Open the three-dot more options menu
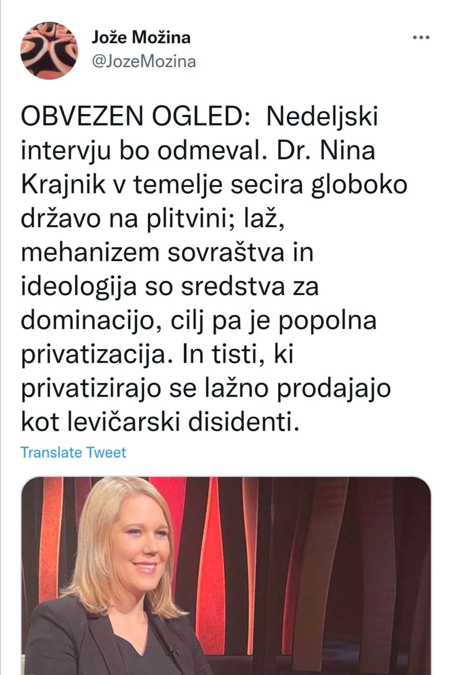This screenshot has height=675, width=452. click(x=421, y=38)
